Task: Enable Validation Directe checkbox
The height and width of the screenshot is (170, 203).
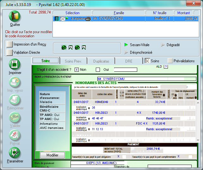Action: pyautogui.click(x=10, y=52)
